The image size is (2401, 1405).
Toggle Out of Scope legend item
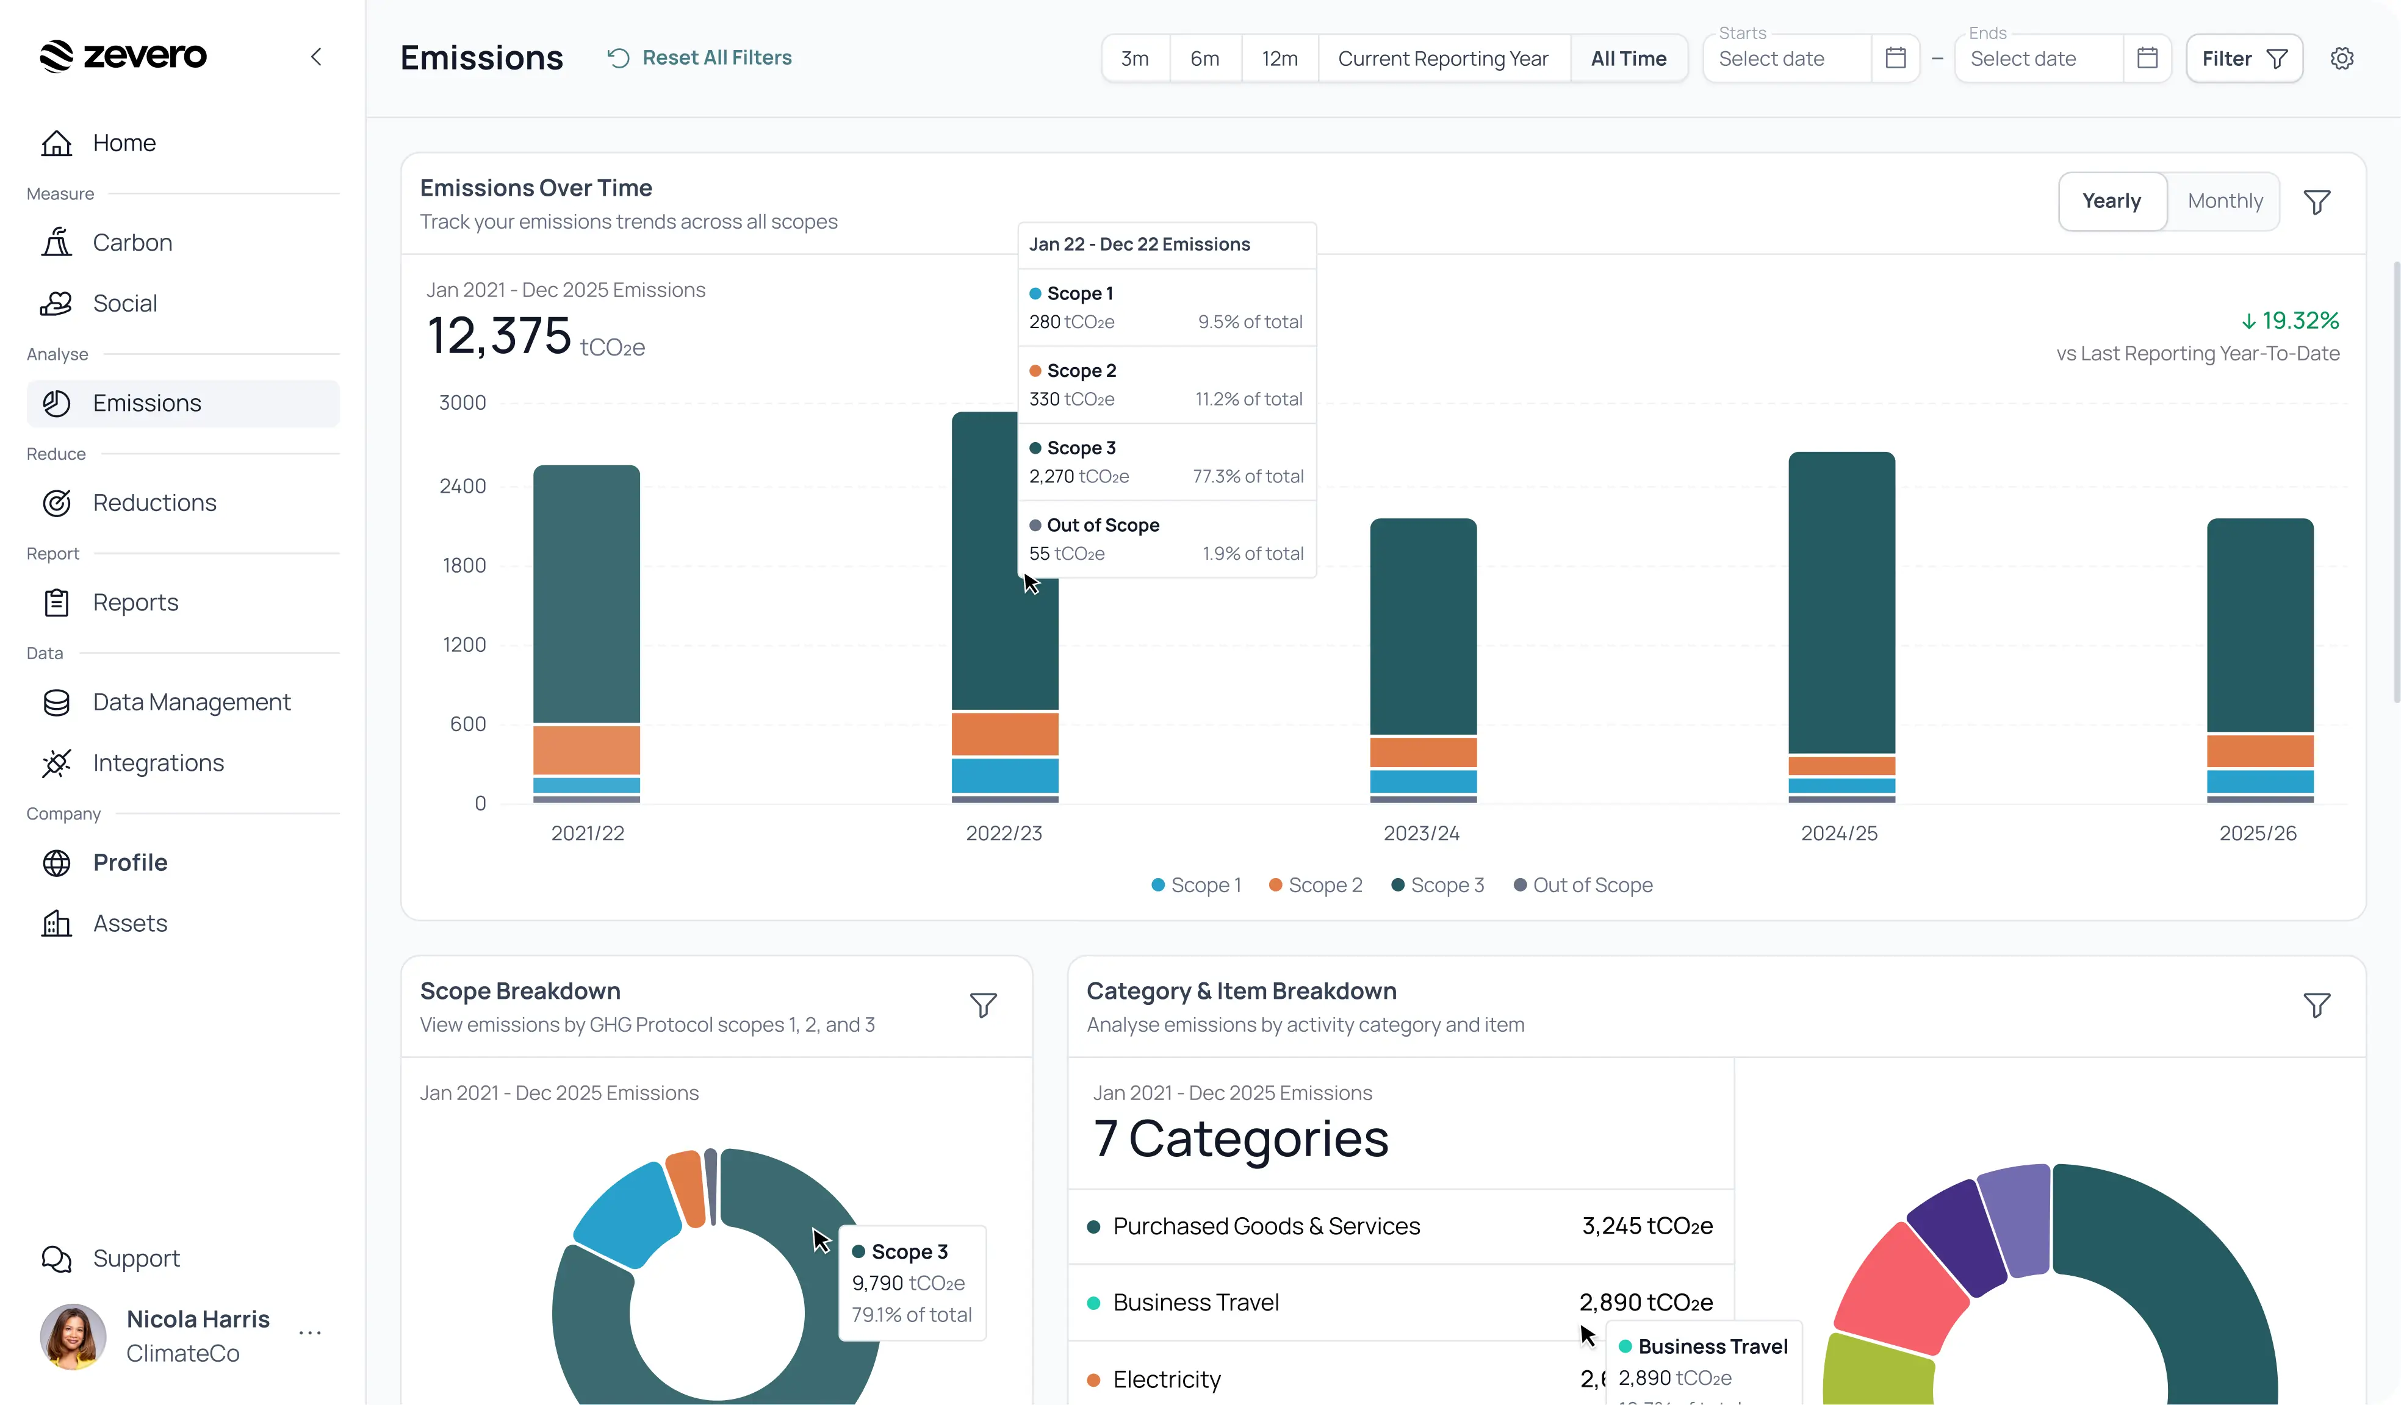click(1583, 886)
